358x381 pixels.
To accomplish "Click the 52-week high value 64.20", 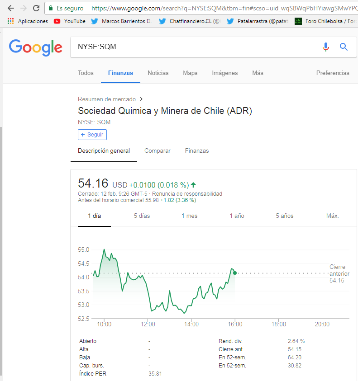I will pos(295,357).
